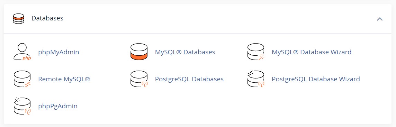
Task: Open the phpMyAdmin person icon
Action: [22, 52]
